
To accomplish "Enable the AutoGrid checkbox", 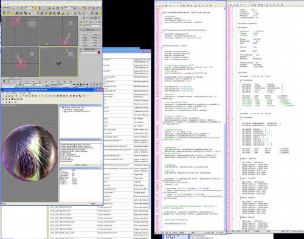I will (x=84, y=32).
